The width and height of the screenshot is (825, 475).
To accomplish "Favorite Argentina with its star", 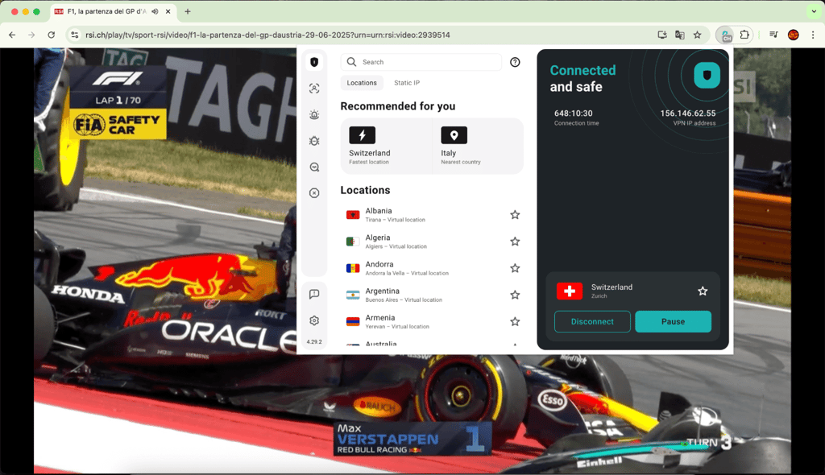I will (515, 295).
